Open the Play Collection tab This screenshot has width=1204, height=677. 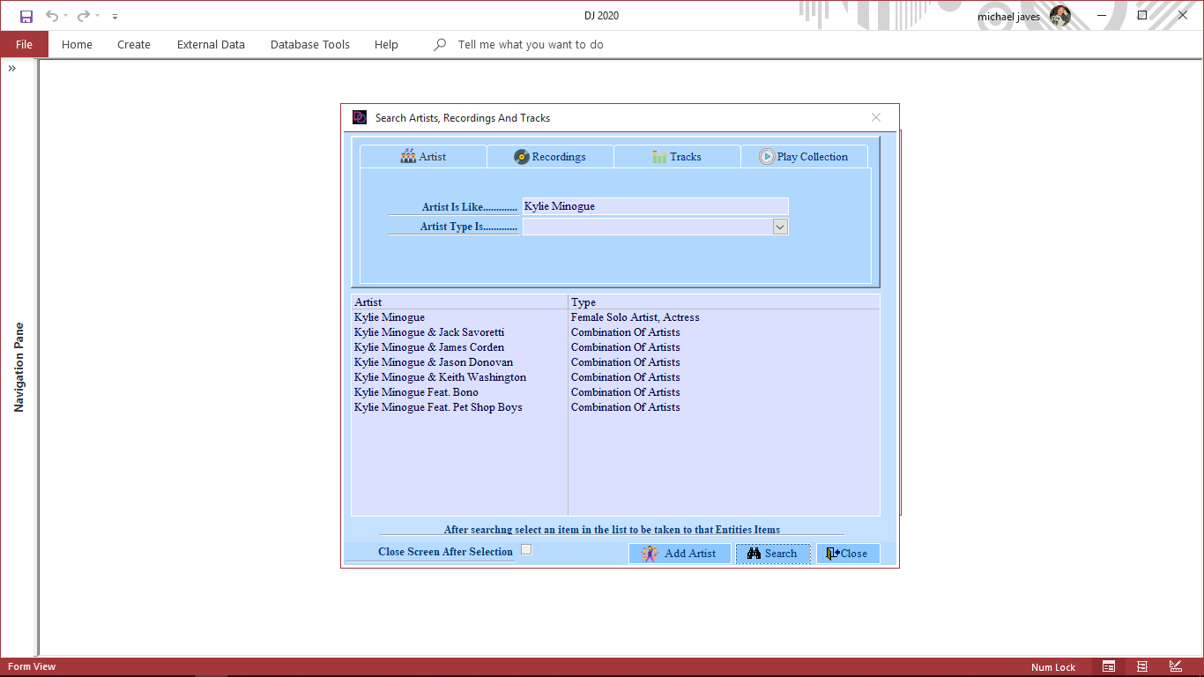tap(804, 156)
